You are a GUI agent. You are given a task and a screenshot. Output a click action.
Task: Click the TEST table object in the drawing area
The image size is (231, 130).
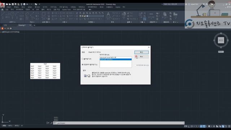(x=45, y=71)
